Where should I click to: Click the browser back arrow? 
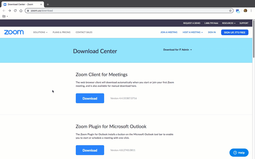point(4,11)
